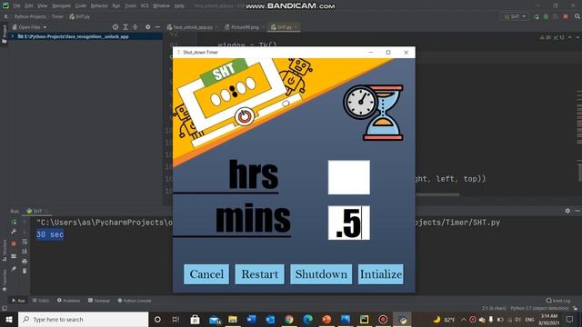The height and width of the screenshot is (327, 582).
Task: Open the Cortana circle icon on taskbar
Action: tap(157, 319)
